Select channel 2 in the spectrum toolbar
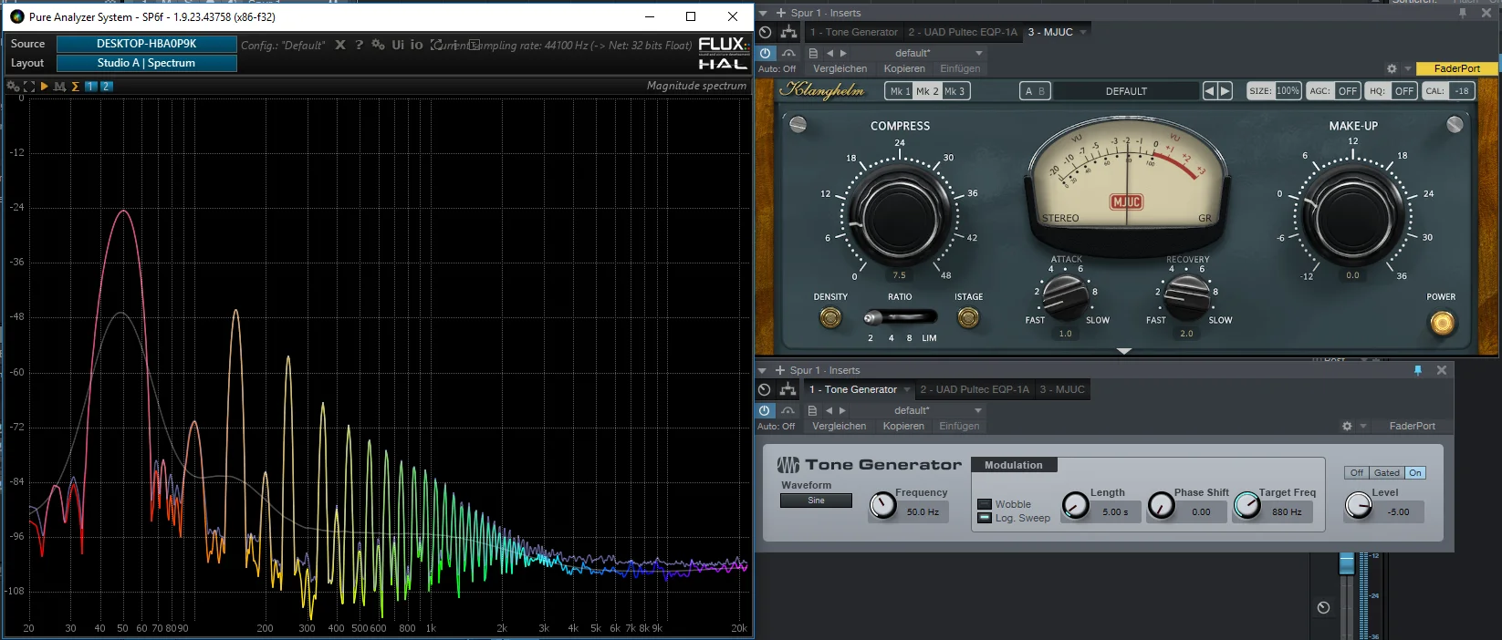 (x=106, y=87)
